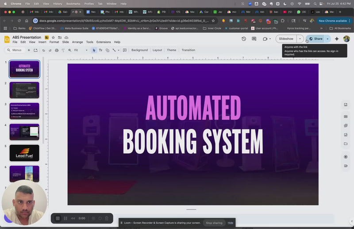Open the Share dropdown arrow
The width and height of the screenshot is (354, 229).
tap(327, 39)
